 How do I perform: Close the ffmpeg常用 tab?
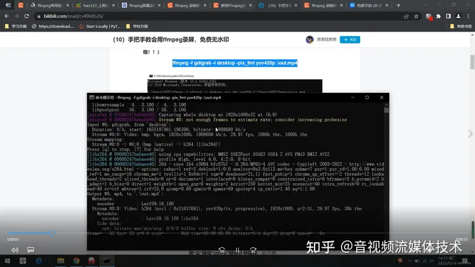pos(67,5)
